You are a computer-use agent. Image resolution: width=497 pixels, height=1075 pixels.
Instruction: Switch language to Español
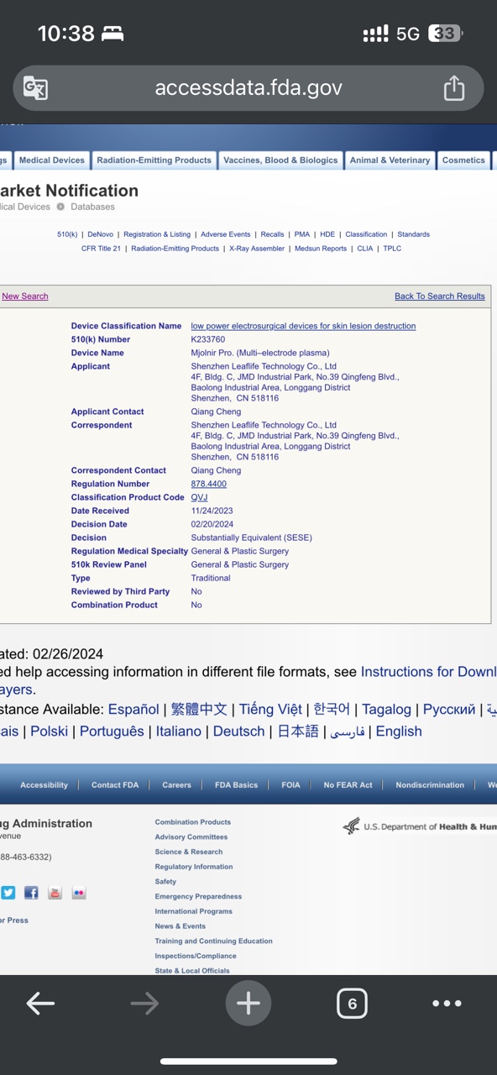pos(133,710)
